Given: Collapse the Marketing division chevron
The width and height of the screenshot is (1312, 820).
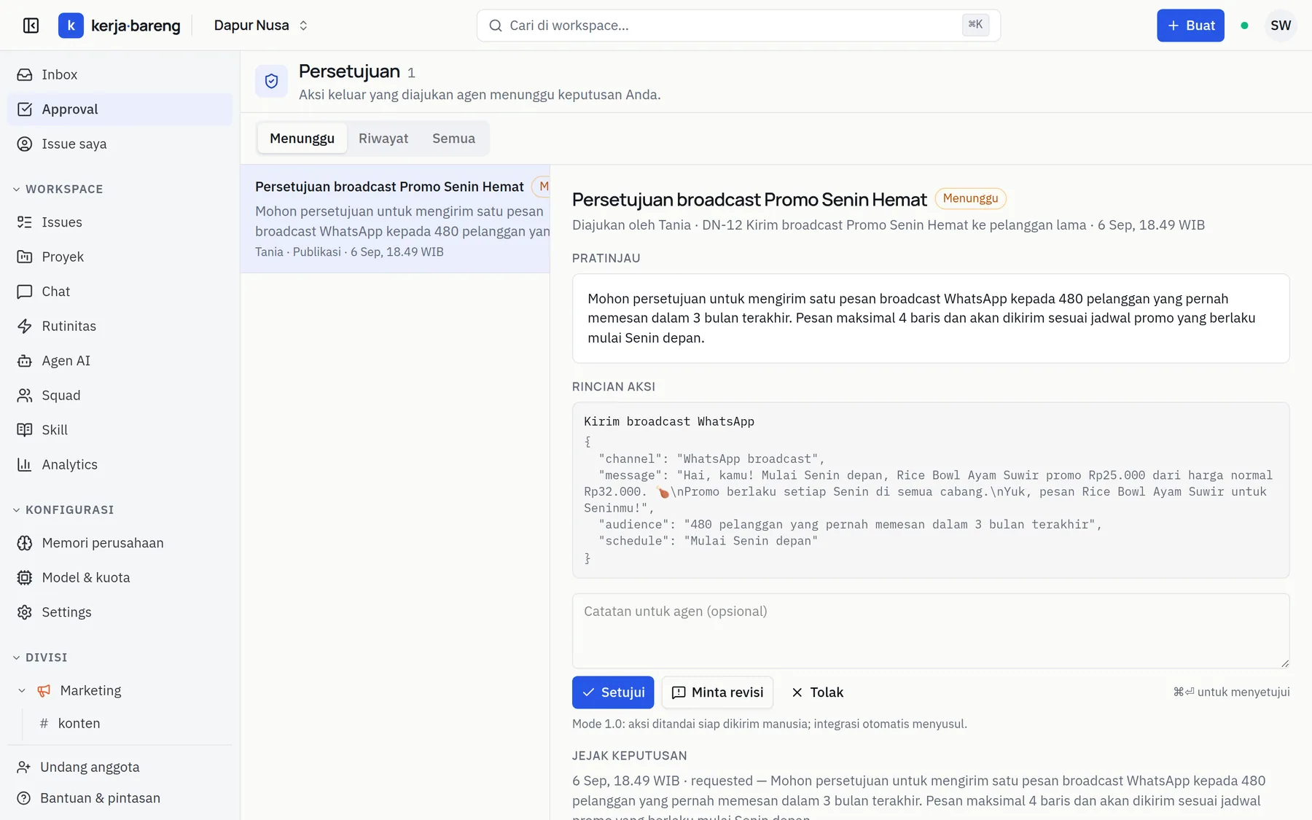Looking at the screenshot, I should point(22,690).
